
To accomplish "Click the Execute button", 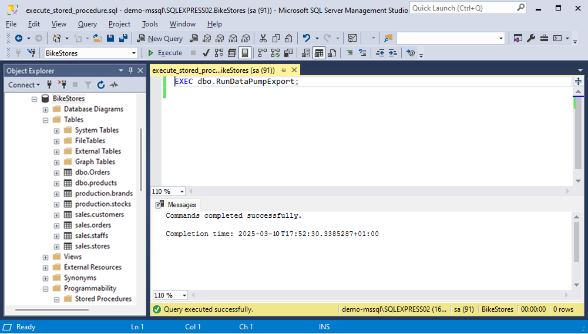I will (165, 53).
